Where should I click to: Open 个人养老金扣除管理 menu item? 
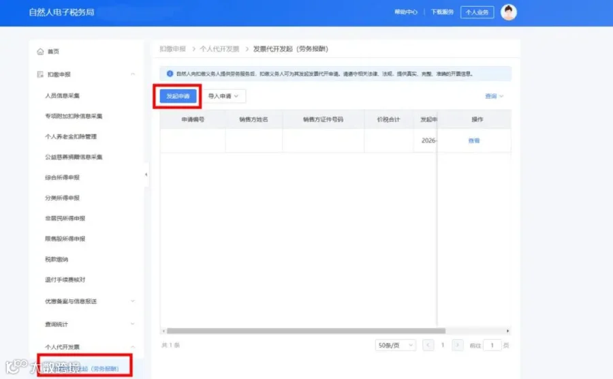pos(71,136)
